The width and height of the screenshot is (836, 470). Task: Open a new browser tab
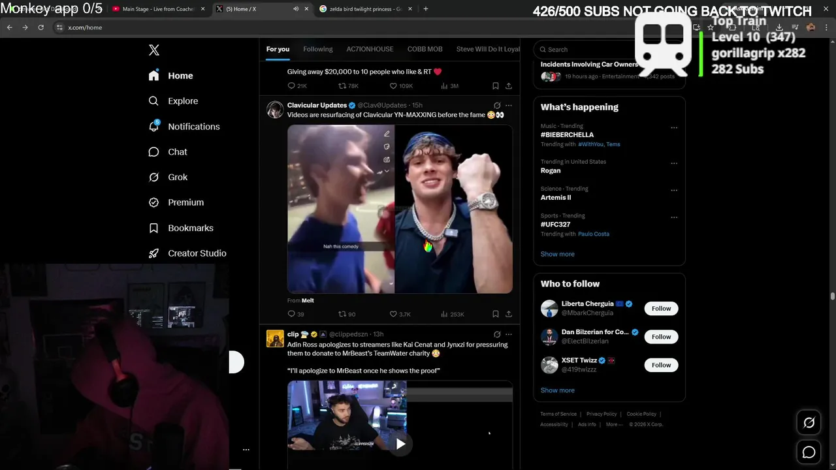426,9
